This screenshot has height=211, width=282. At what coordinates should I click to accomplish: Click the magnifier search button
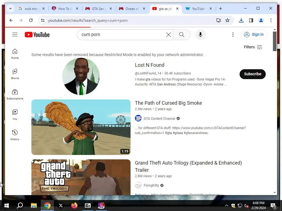182,35
